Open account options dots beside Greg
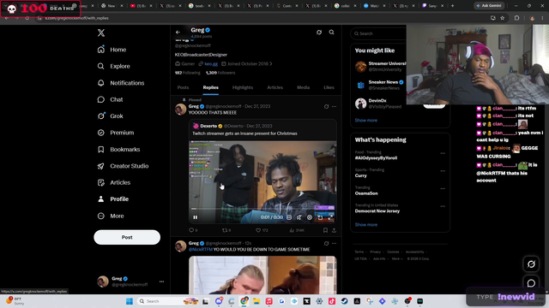Image resolution: width=549 pixels, height=308 pixels. click(x=161, y=281)
